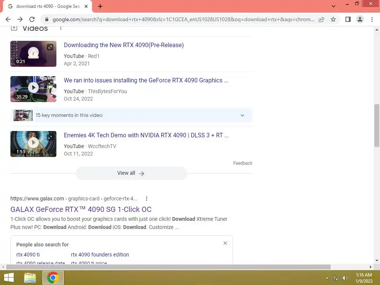Viewport: 380px width, 285px height.
Task: Open a new tab with plus button
Action: [100, 6]
